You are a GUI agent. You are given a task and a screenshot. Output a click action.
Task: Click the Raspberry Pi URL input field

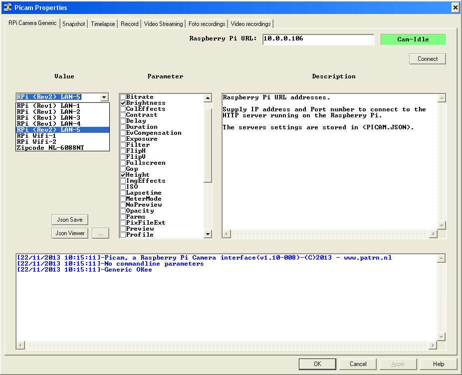(x=318, y=39)
